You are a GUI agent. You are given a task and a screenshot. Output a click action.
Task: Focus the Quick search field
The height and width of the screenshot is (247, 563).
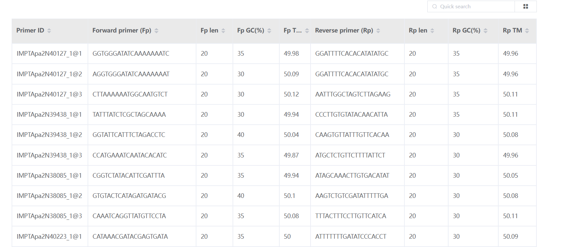[x=474, y=7]
